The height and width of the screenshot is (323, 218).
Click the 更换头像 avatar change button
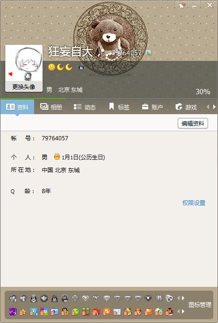24,87
